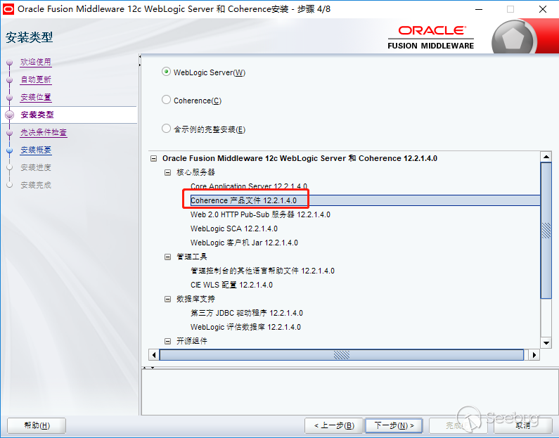Go to the 自动更新 step
559x438 pixels.
click(x=36, y=79)
